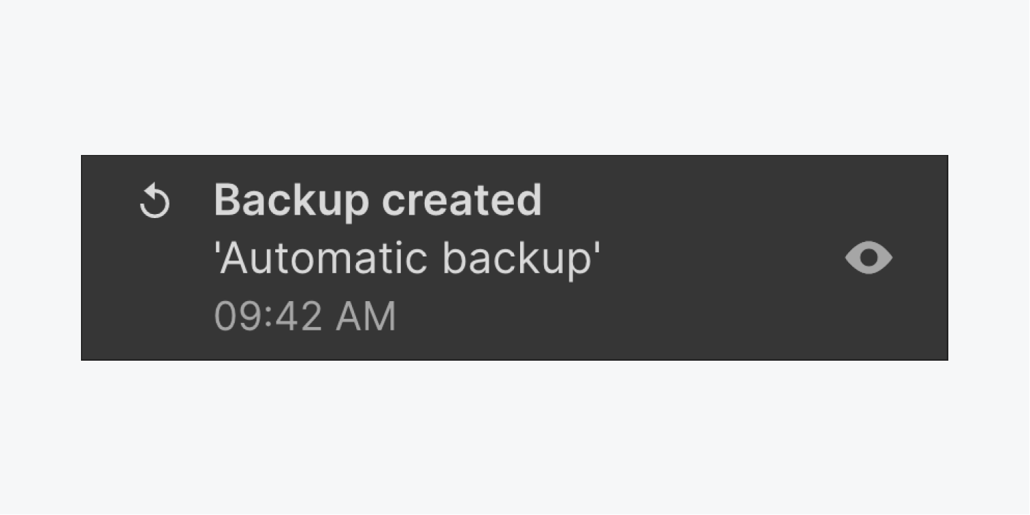Image resolution: width=1030 pixels, height=515 pixels.
Task: Click the 09:42 AM timestamp
Action: click(x=305, y=317)
